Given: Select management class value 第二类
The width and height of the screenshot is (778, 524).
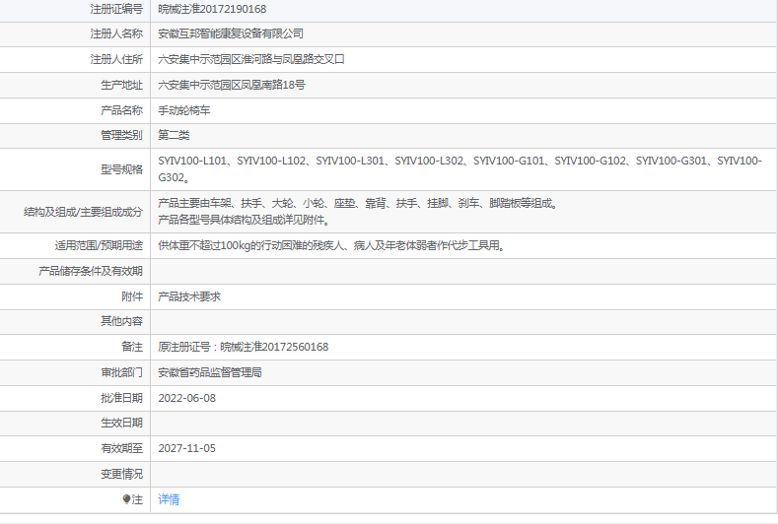Looking at the screenshot, I should (174, 135).
